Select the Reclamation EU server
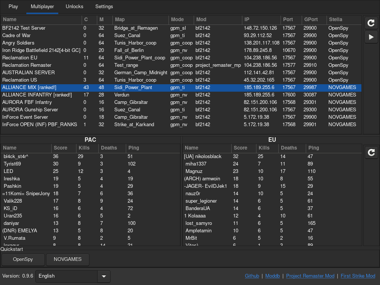Viewport: 380px width, 285px height. click(181, 58)
